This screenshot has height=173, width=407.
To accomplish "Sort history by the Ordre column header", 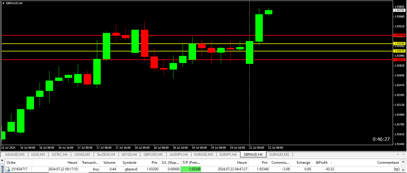I will [x=11, y=163].
